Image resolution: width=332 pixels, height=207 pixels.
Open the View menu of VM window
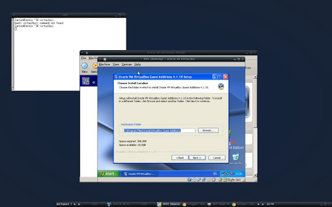point(116,64)
